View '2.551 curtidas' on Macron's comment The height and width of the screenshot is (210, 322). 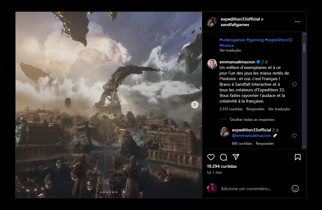pos(231,109)
